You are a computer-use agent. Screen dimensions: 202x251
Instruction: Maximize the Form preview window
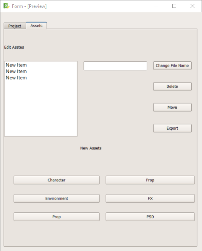pyautogui.click(x=174, y=6)
